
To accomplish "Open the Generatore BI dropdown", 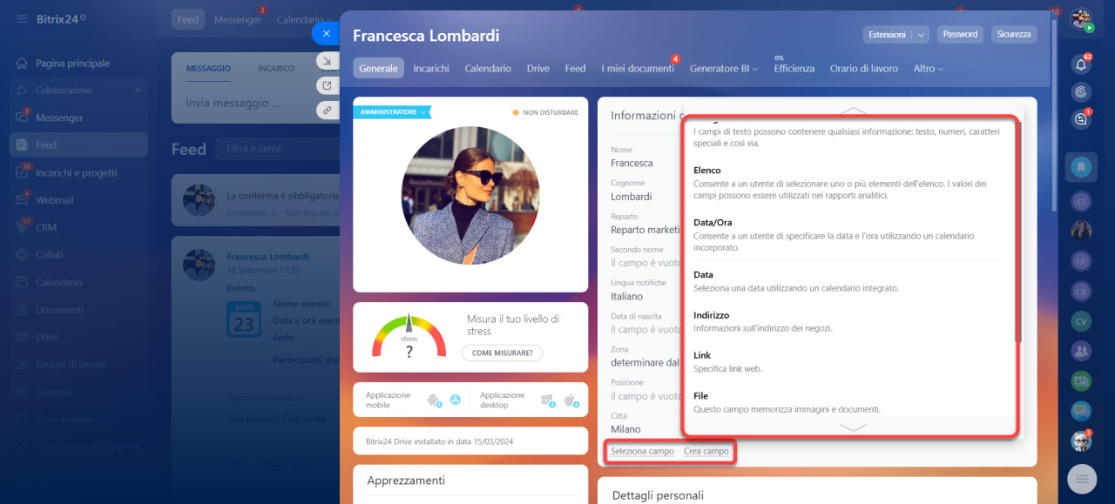I will coord(723,69).
